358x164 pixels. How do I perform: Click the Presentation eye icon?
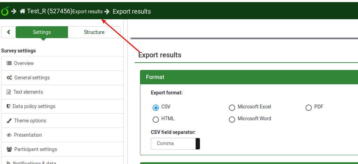pos(9,135)
